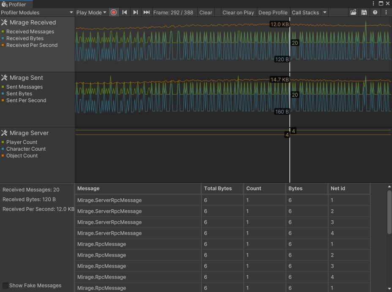Sort by the Total Bytes column header
Viewport: 392px width, 292px height.
click(x=222, y=189)
